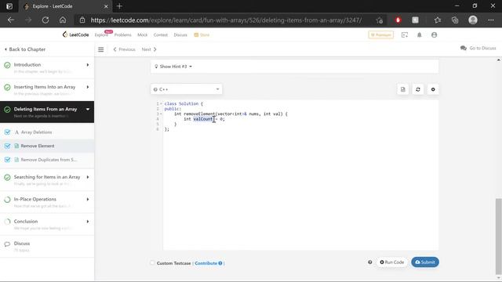
Task: Click the red extension icon in toolbar
Action: 398,20
